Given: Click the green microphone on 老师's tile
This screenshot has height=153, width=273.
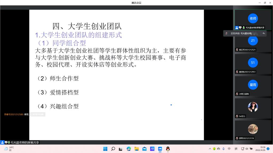Looking at the screenshot, I should 244,28.
